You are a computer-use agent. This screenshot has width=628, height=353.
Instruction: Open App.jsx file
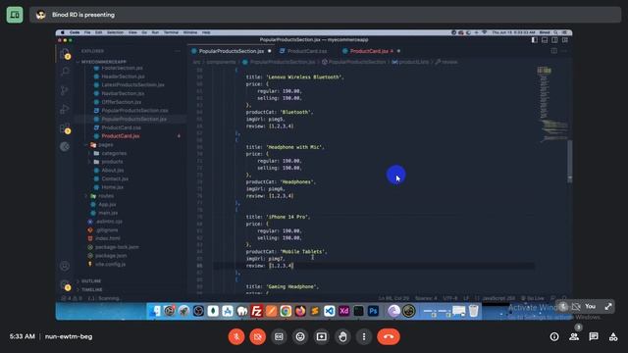click(107, 204)
